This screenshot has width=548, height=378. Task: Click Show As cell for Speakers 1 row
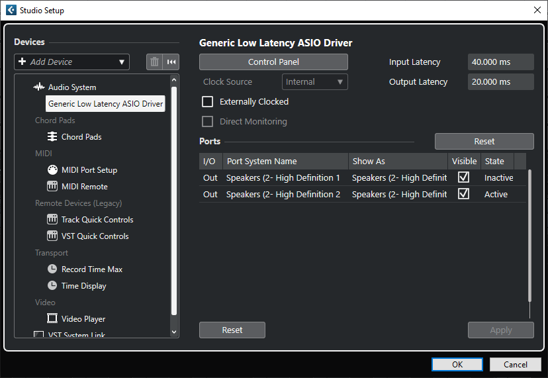tap(399, 177)
